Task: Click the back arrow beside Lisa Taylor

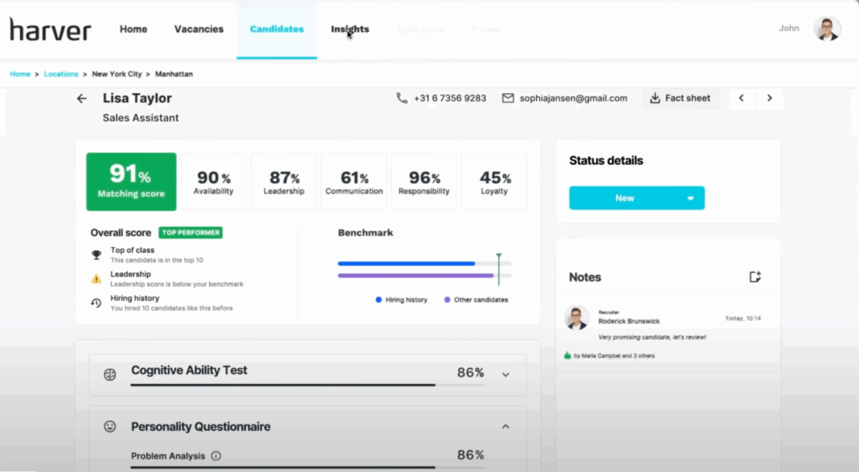Action: point(81,99)
